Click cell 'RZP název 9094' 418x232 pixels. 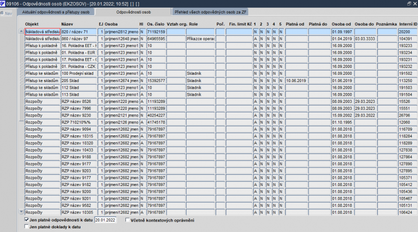79,129
